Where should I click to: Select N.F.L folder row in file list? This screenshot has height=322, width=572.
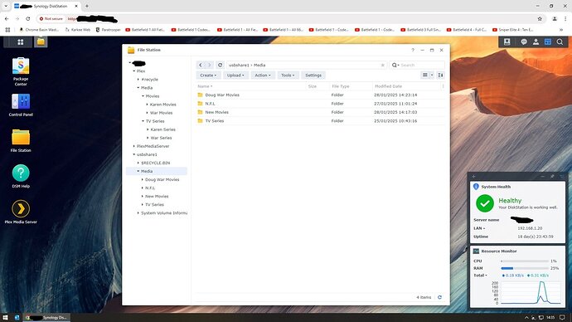click(320, 104)
